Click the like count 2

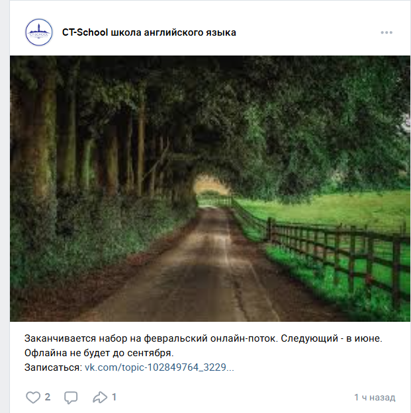pos(48,397)
